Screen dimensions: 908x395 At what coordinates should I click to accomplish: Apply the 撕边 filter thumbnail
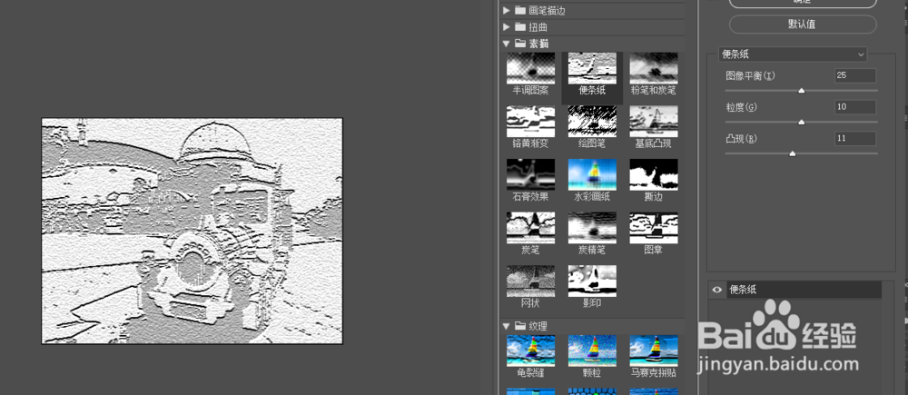click(x=654, y=175)
